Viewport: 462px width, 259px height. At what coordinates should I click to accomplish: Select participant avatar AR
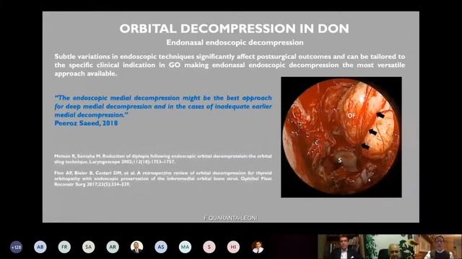113,247
